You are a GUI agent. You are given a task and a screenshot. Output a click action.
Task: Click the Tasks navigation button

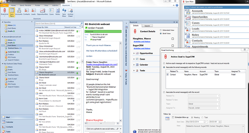point(17,132)
